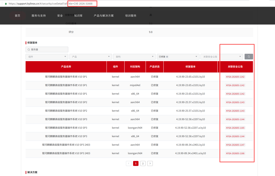Screen dimensions: 275x176
Task: Click the 修复版本 column header
Action: [x=190, y=67]
